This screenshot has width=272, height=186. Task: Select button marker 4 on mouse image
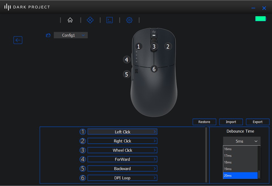pyautogui.click(x=127, y=60)
